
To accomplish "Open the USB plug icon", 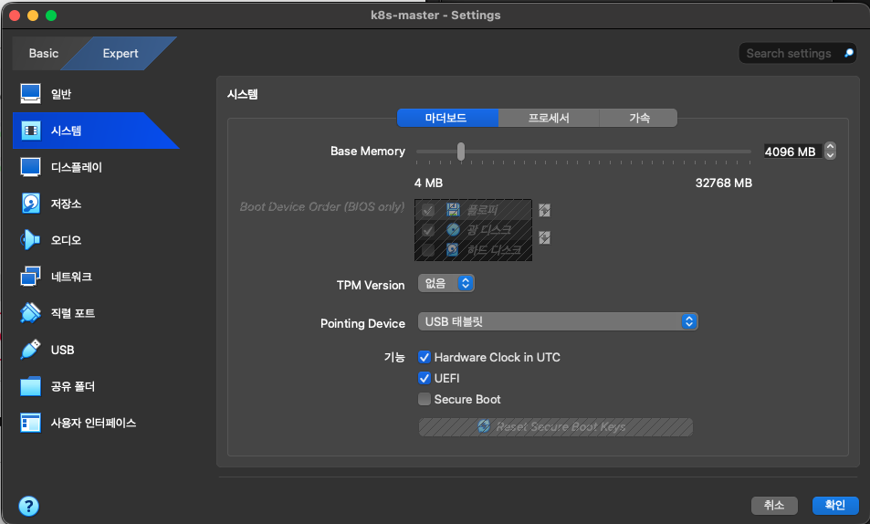I will (x=30, y=350).
